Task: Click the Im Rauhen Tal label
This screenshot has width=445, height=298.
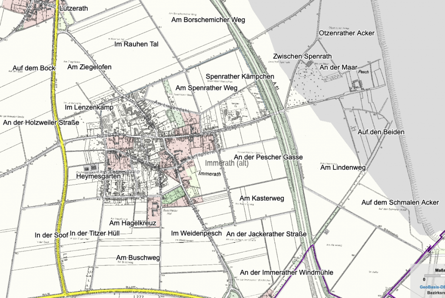Action: [x=136, y=44]
